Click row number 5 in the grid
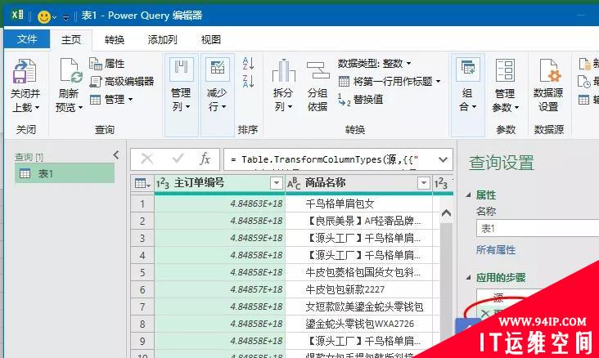 142,272
